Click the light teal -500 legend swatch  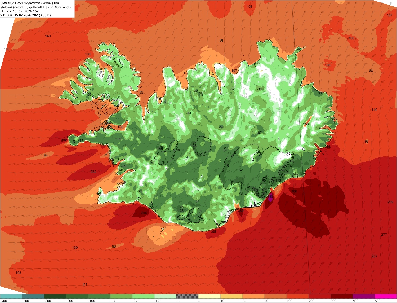11,296
